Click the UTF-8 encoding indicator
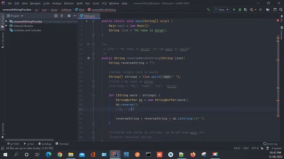Viewport: 284px width, 159px height. coord(255,148)
